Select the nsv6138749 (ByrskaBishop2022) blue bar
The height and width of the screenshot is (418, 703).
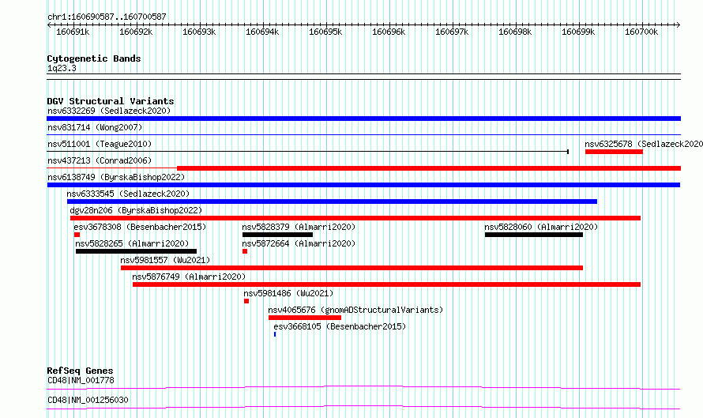pos(363,185)
